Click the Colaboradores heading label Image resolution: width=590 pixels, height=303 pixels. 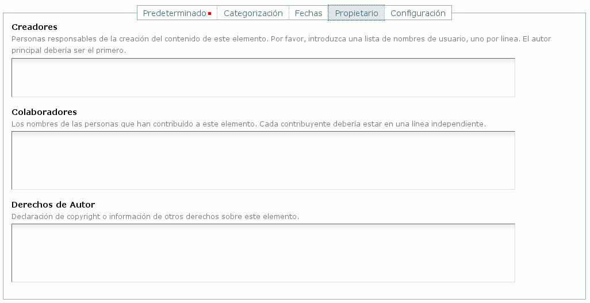pyautogui.click(x=44, y=112)
